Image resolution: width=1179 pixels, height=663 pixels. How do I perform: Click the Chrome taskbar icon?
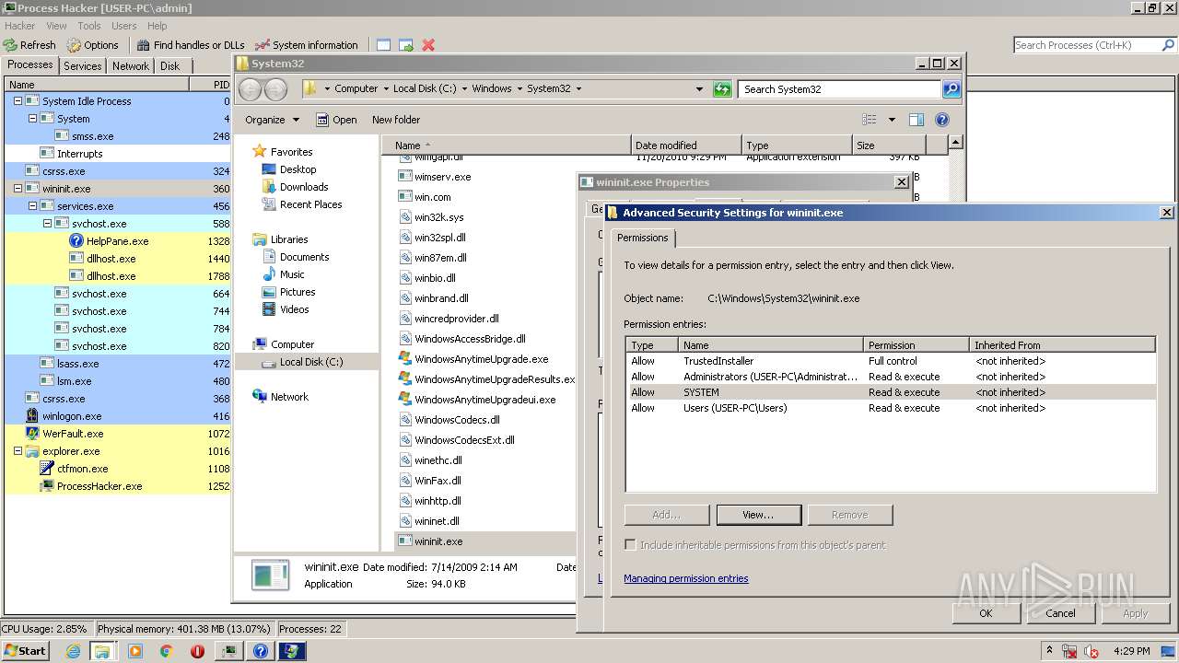[167, 651]
